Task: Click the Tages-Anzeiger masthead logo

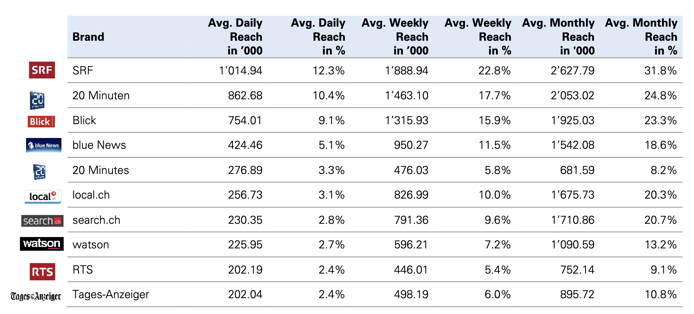Action: [x=36, y=296]
